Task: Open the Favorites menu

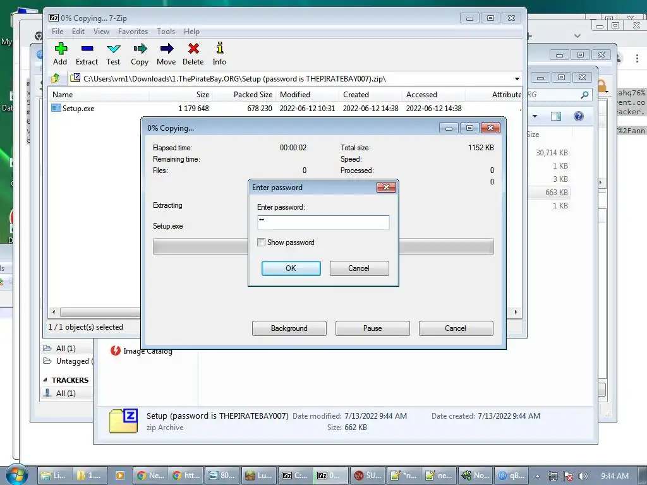Action: click(133, 32)
